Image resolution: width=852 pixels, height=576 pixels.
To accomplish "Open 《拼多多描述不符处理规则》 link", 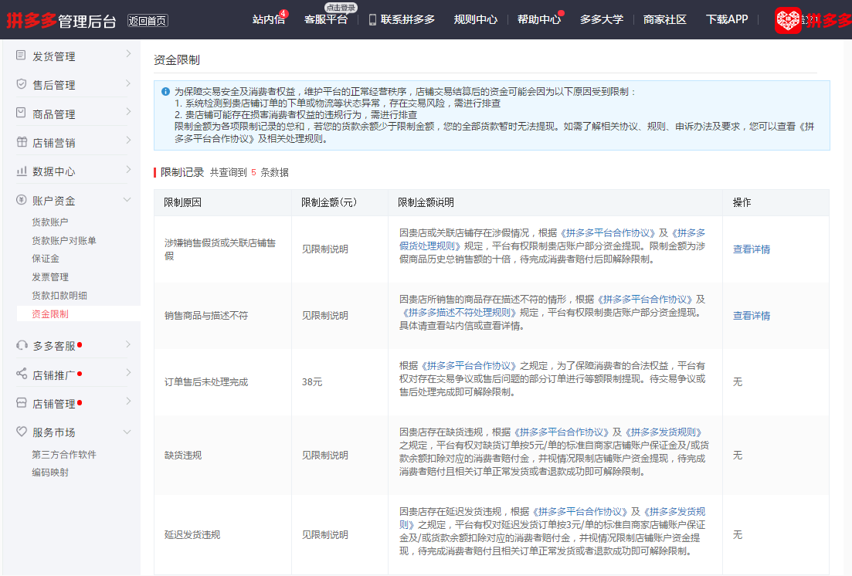I will 458,313.
